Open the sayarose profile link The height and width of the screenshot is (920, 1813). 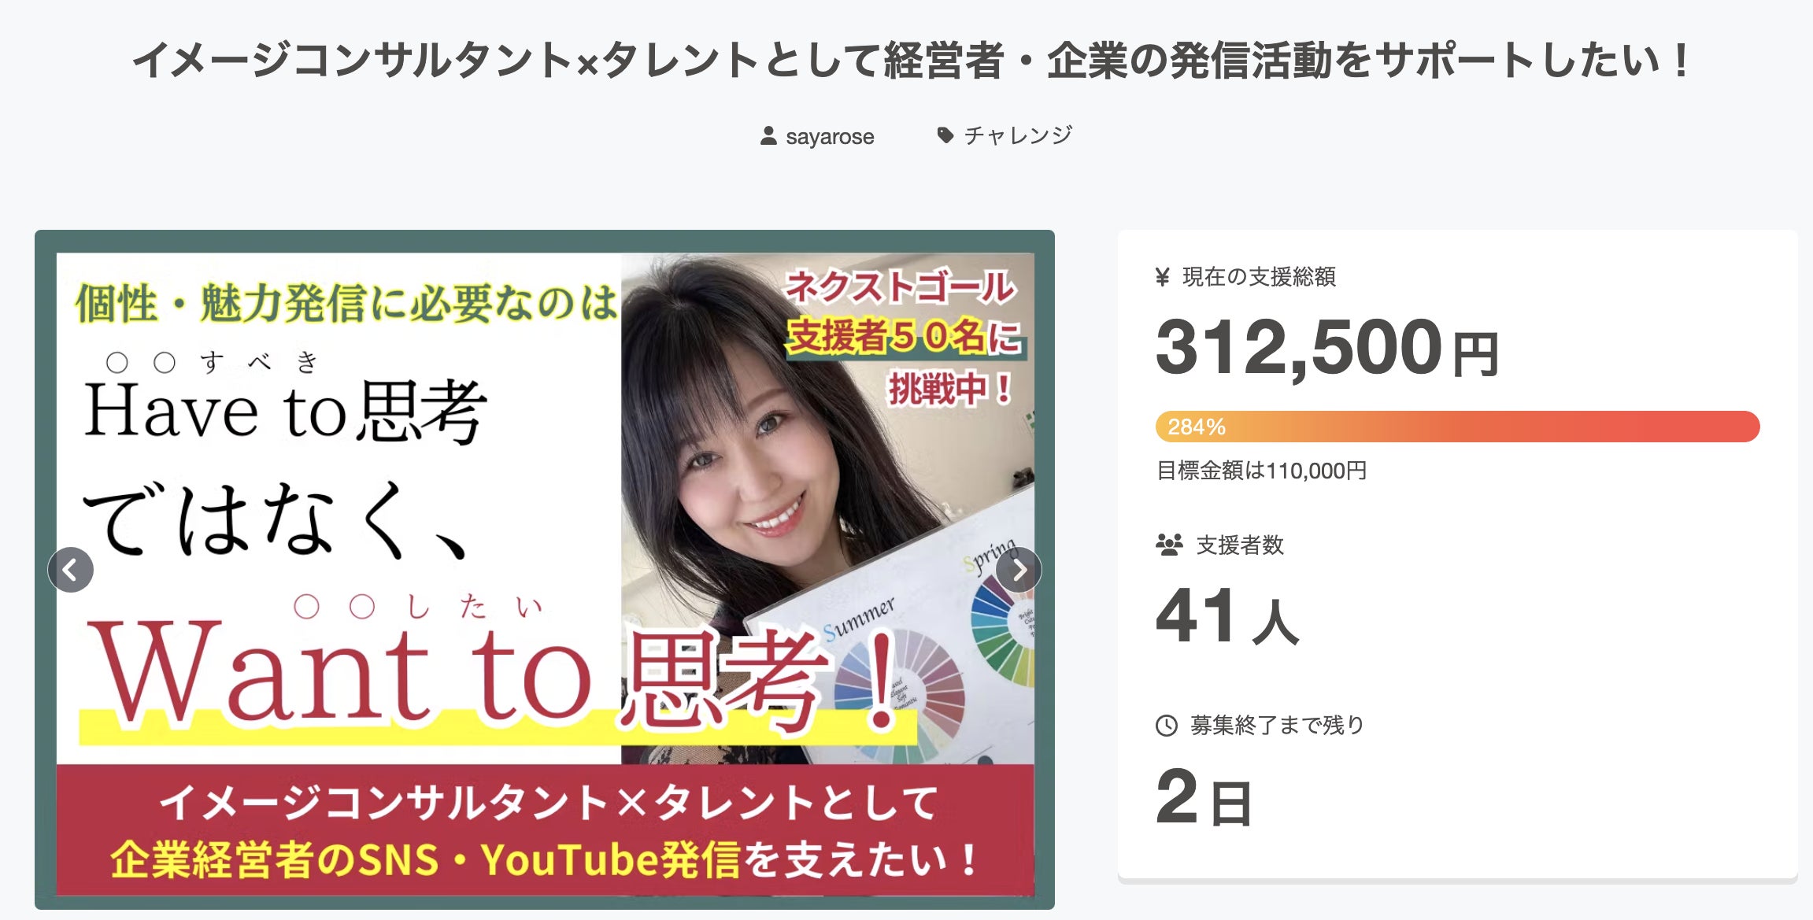click(x=830, y=137)
